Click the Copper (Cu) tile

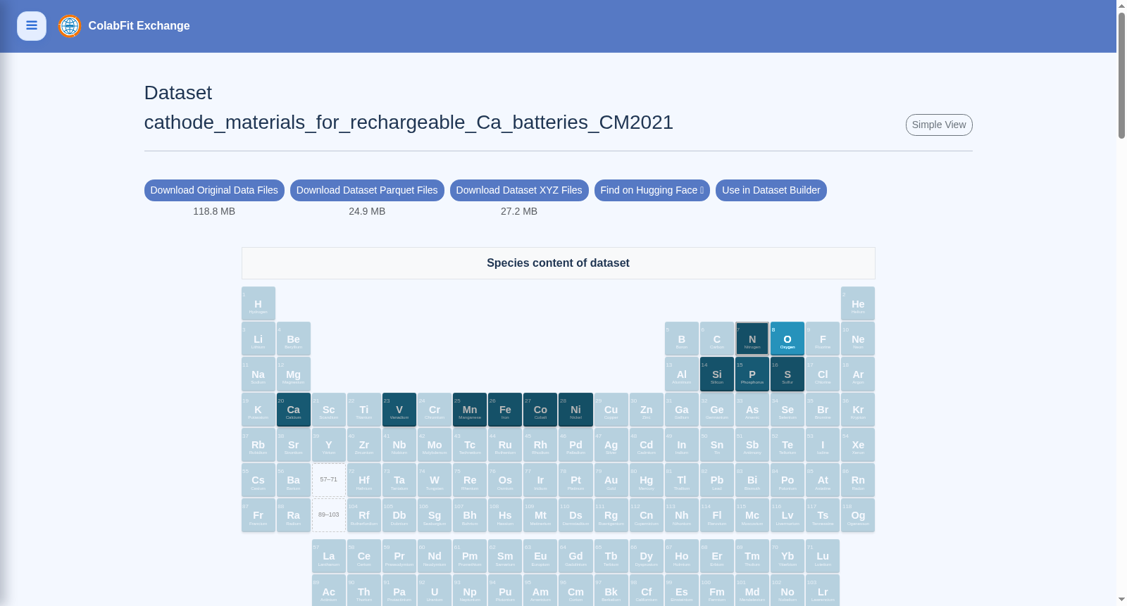(x=611, y=410)
